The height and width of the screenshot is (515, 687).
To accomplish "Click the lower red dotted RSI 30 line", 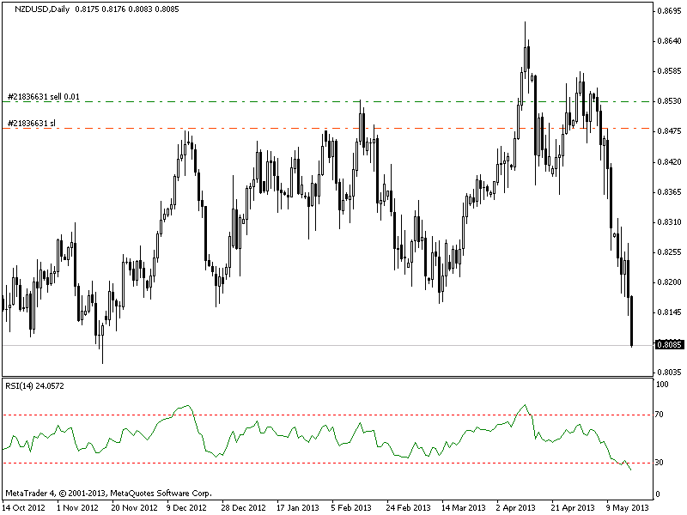I will click(327, 463).
